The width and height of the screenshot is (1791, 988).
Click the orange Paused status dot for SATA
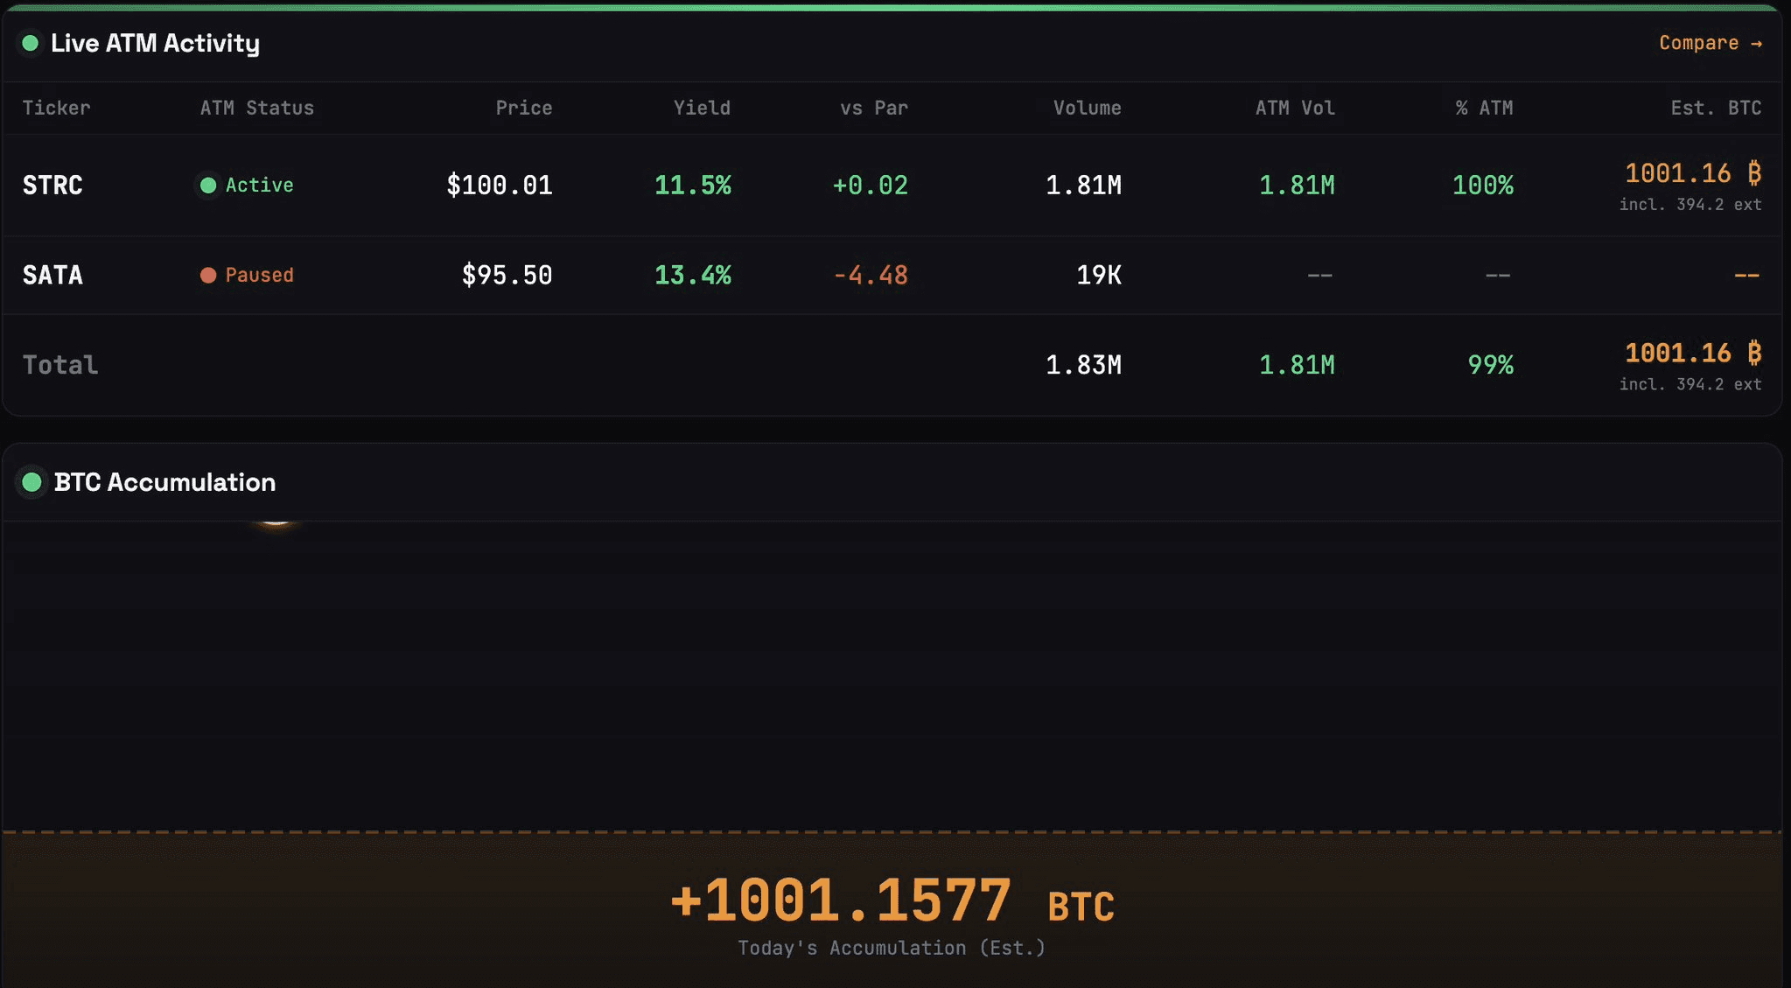coord(208,276)
